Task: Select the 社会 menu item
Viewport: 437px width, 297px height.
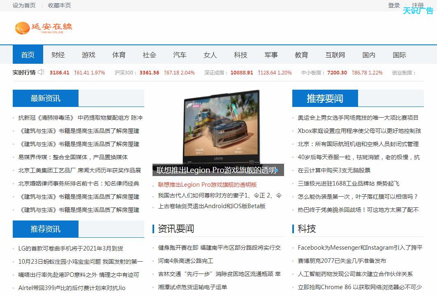Action: 149,55
